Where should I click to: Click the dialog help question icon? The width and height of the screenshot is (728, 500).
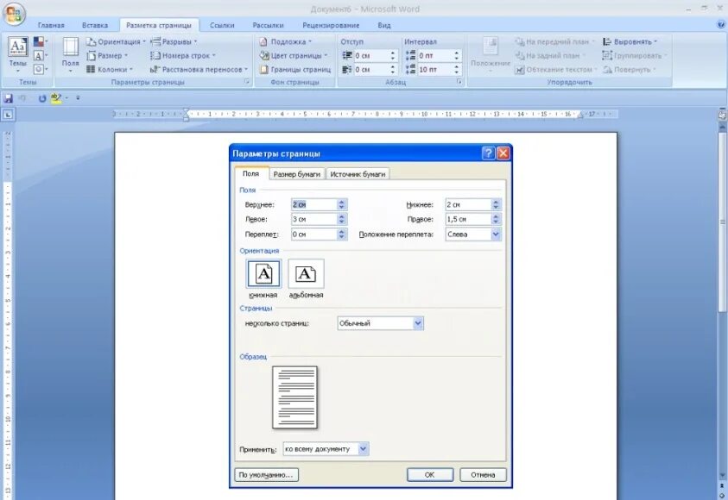click(x=489, y=153)
